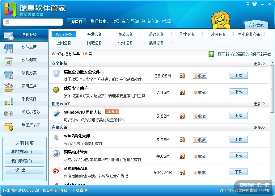Open 速下载 download platform link

245,54
